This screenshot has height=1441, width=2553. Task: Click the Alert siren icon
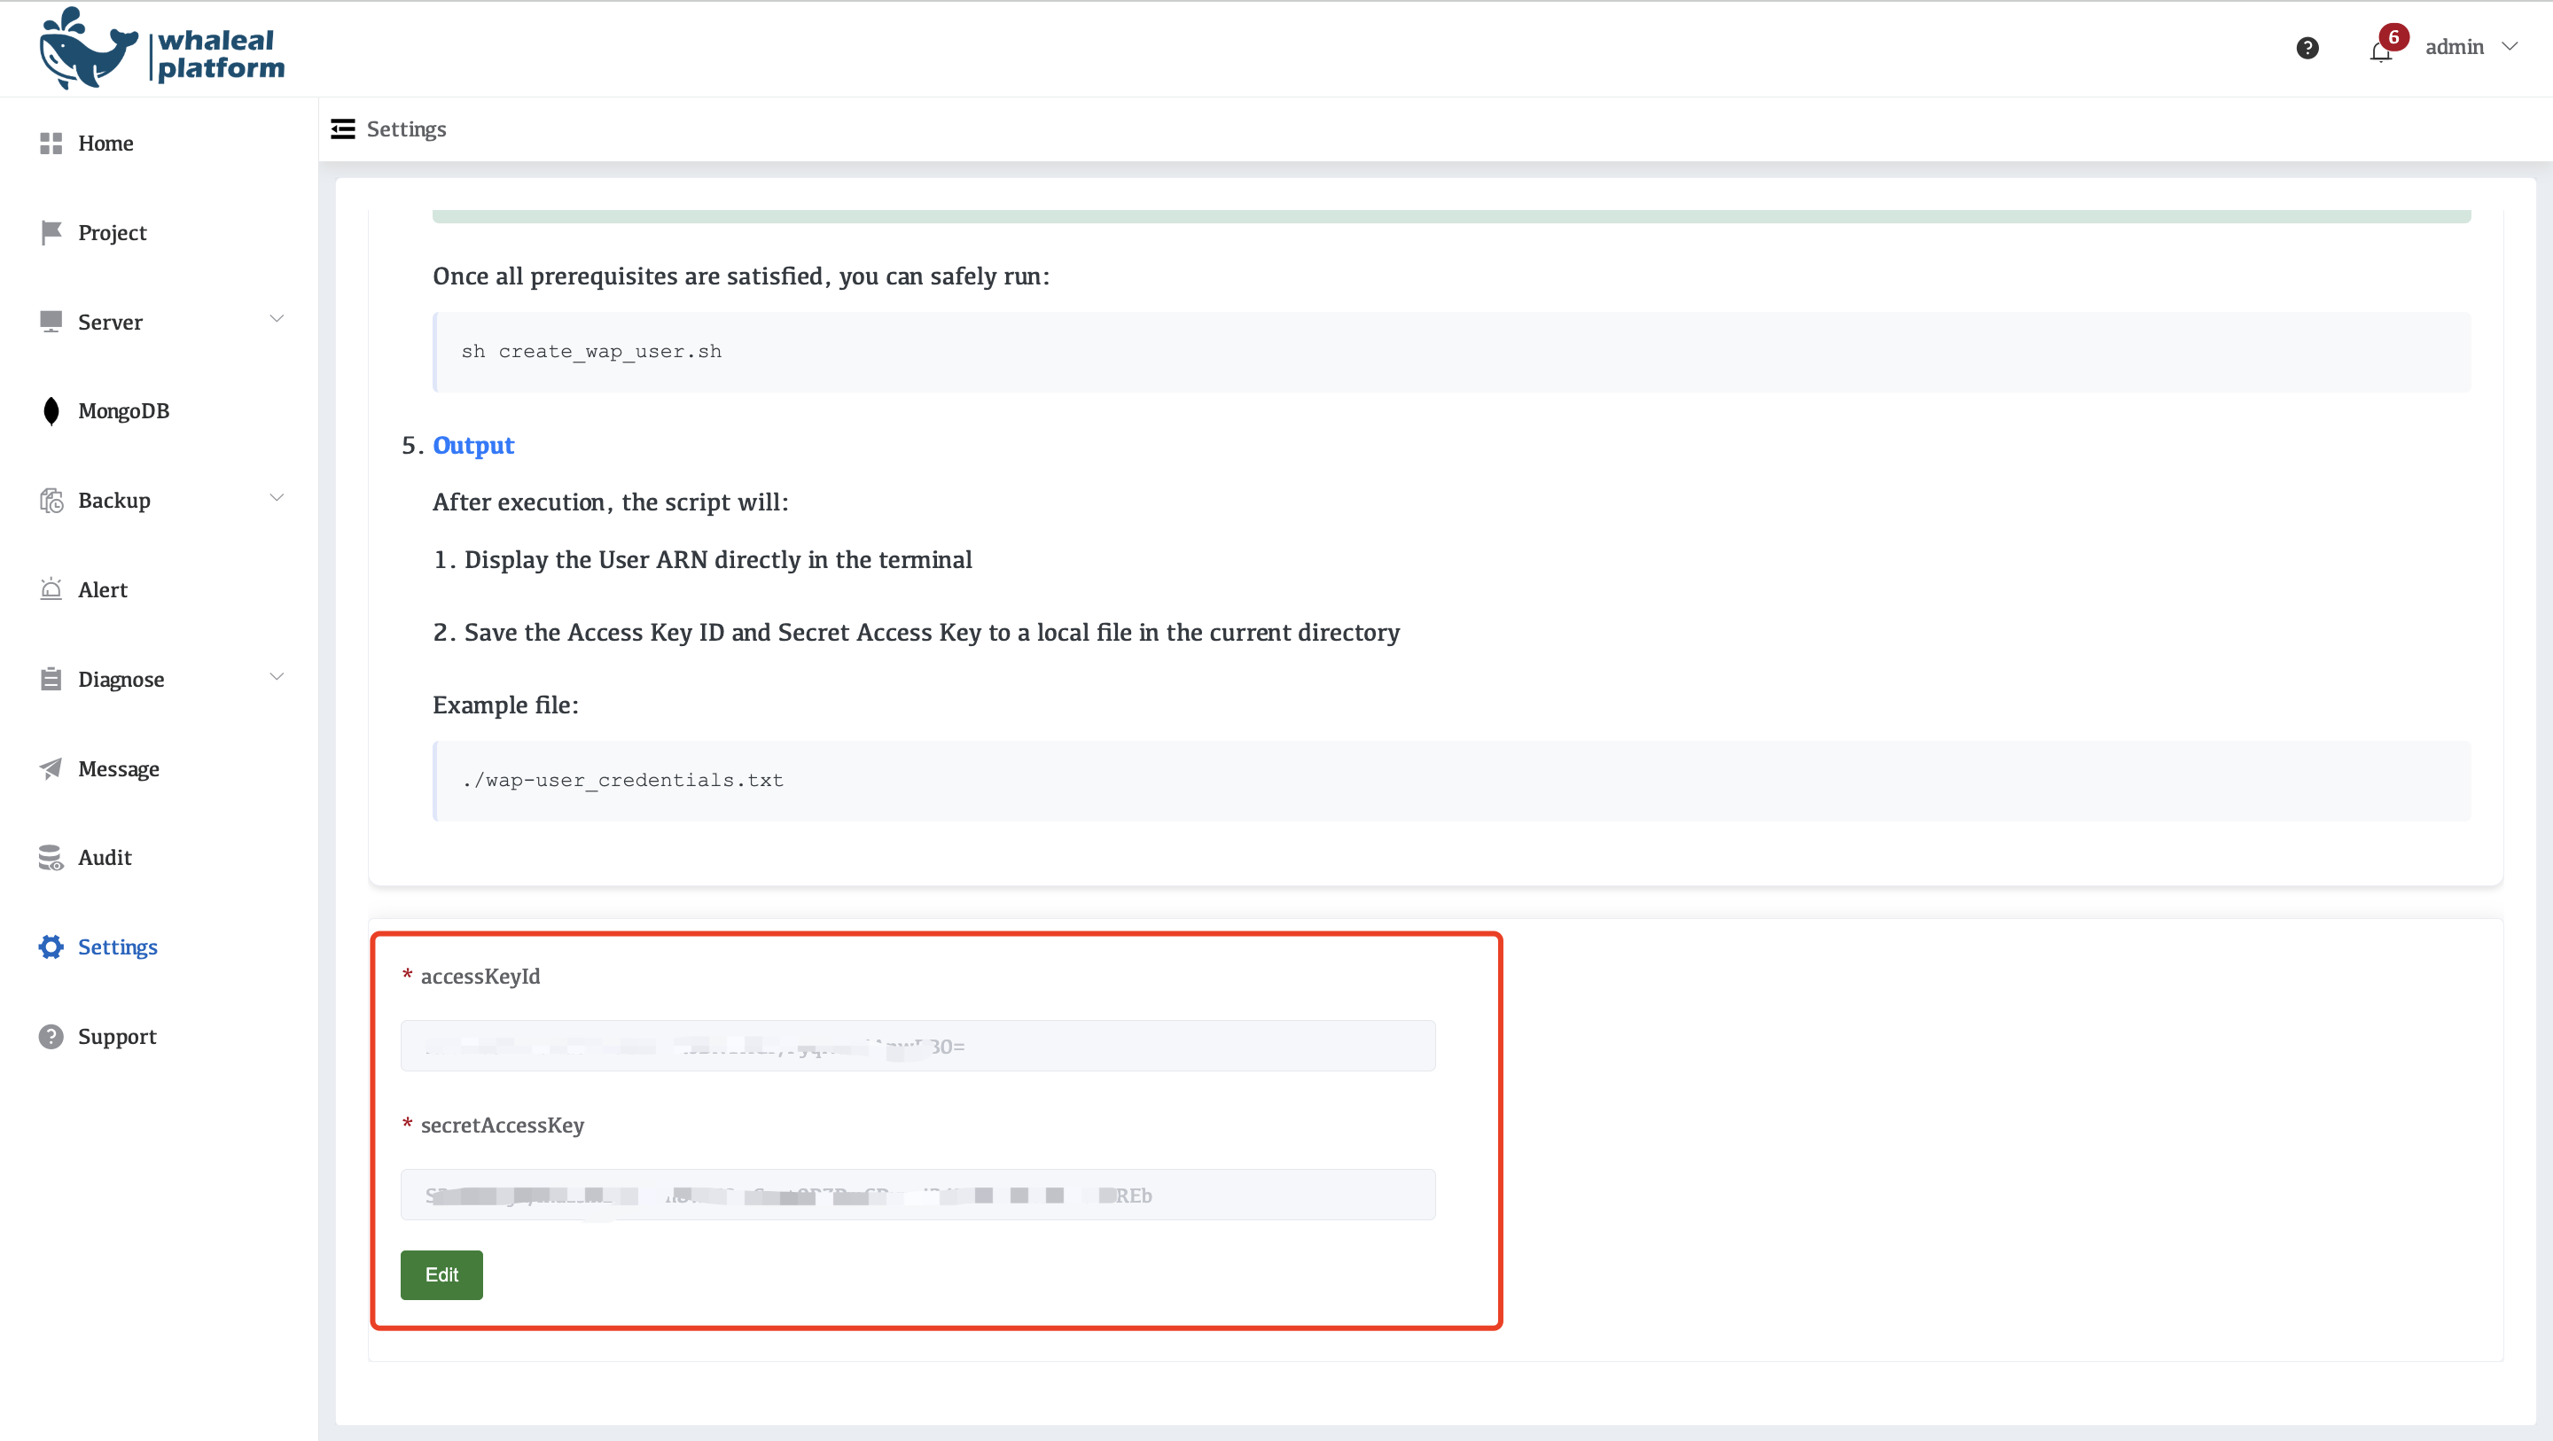coord(51,589)
